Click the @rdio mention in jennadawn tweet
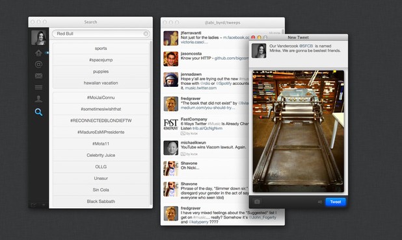402x240 pixels. click(205, 83)
